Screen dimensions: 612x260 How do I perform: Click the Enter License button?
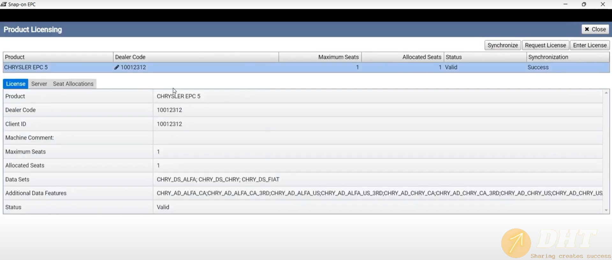click(590, 45)
